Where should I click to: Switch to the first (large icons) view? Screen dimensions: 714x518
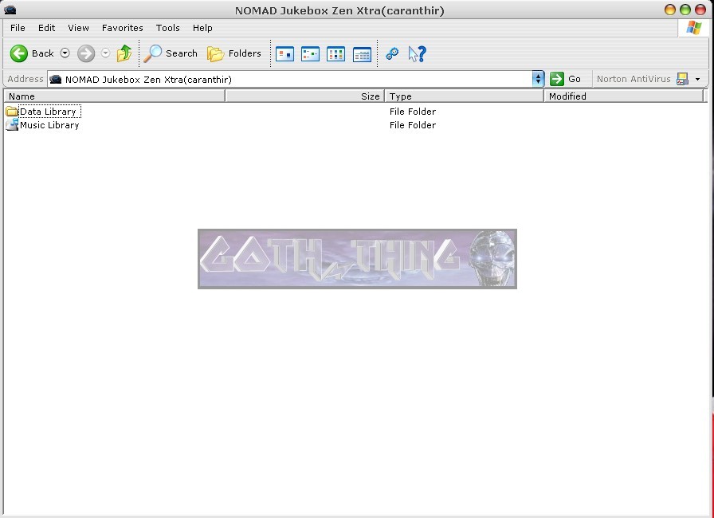click(284, 53)
